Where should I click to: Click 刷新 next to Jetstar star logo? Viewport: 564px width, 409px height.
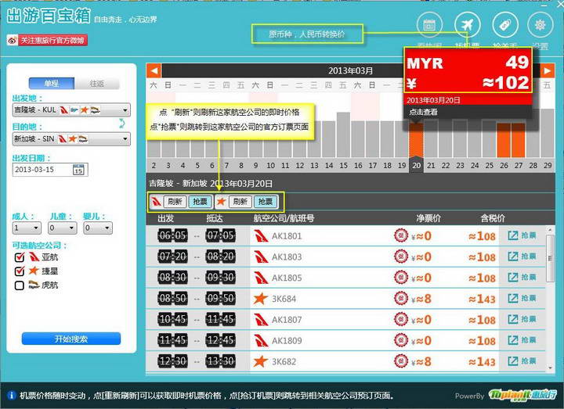point(240,202)
